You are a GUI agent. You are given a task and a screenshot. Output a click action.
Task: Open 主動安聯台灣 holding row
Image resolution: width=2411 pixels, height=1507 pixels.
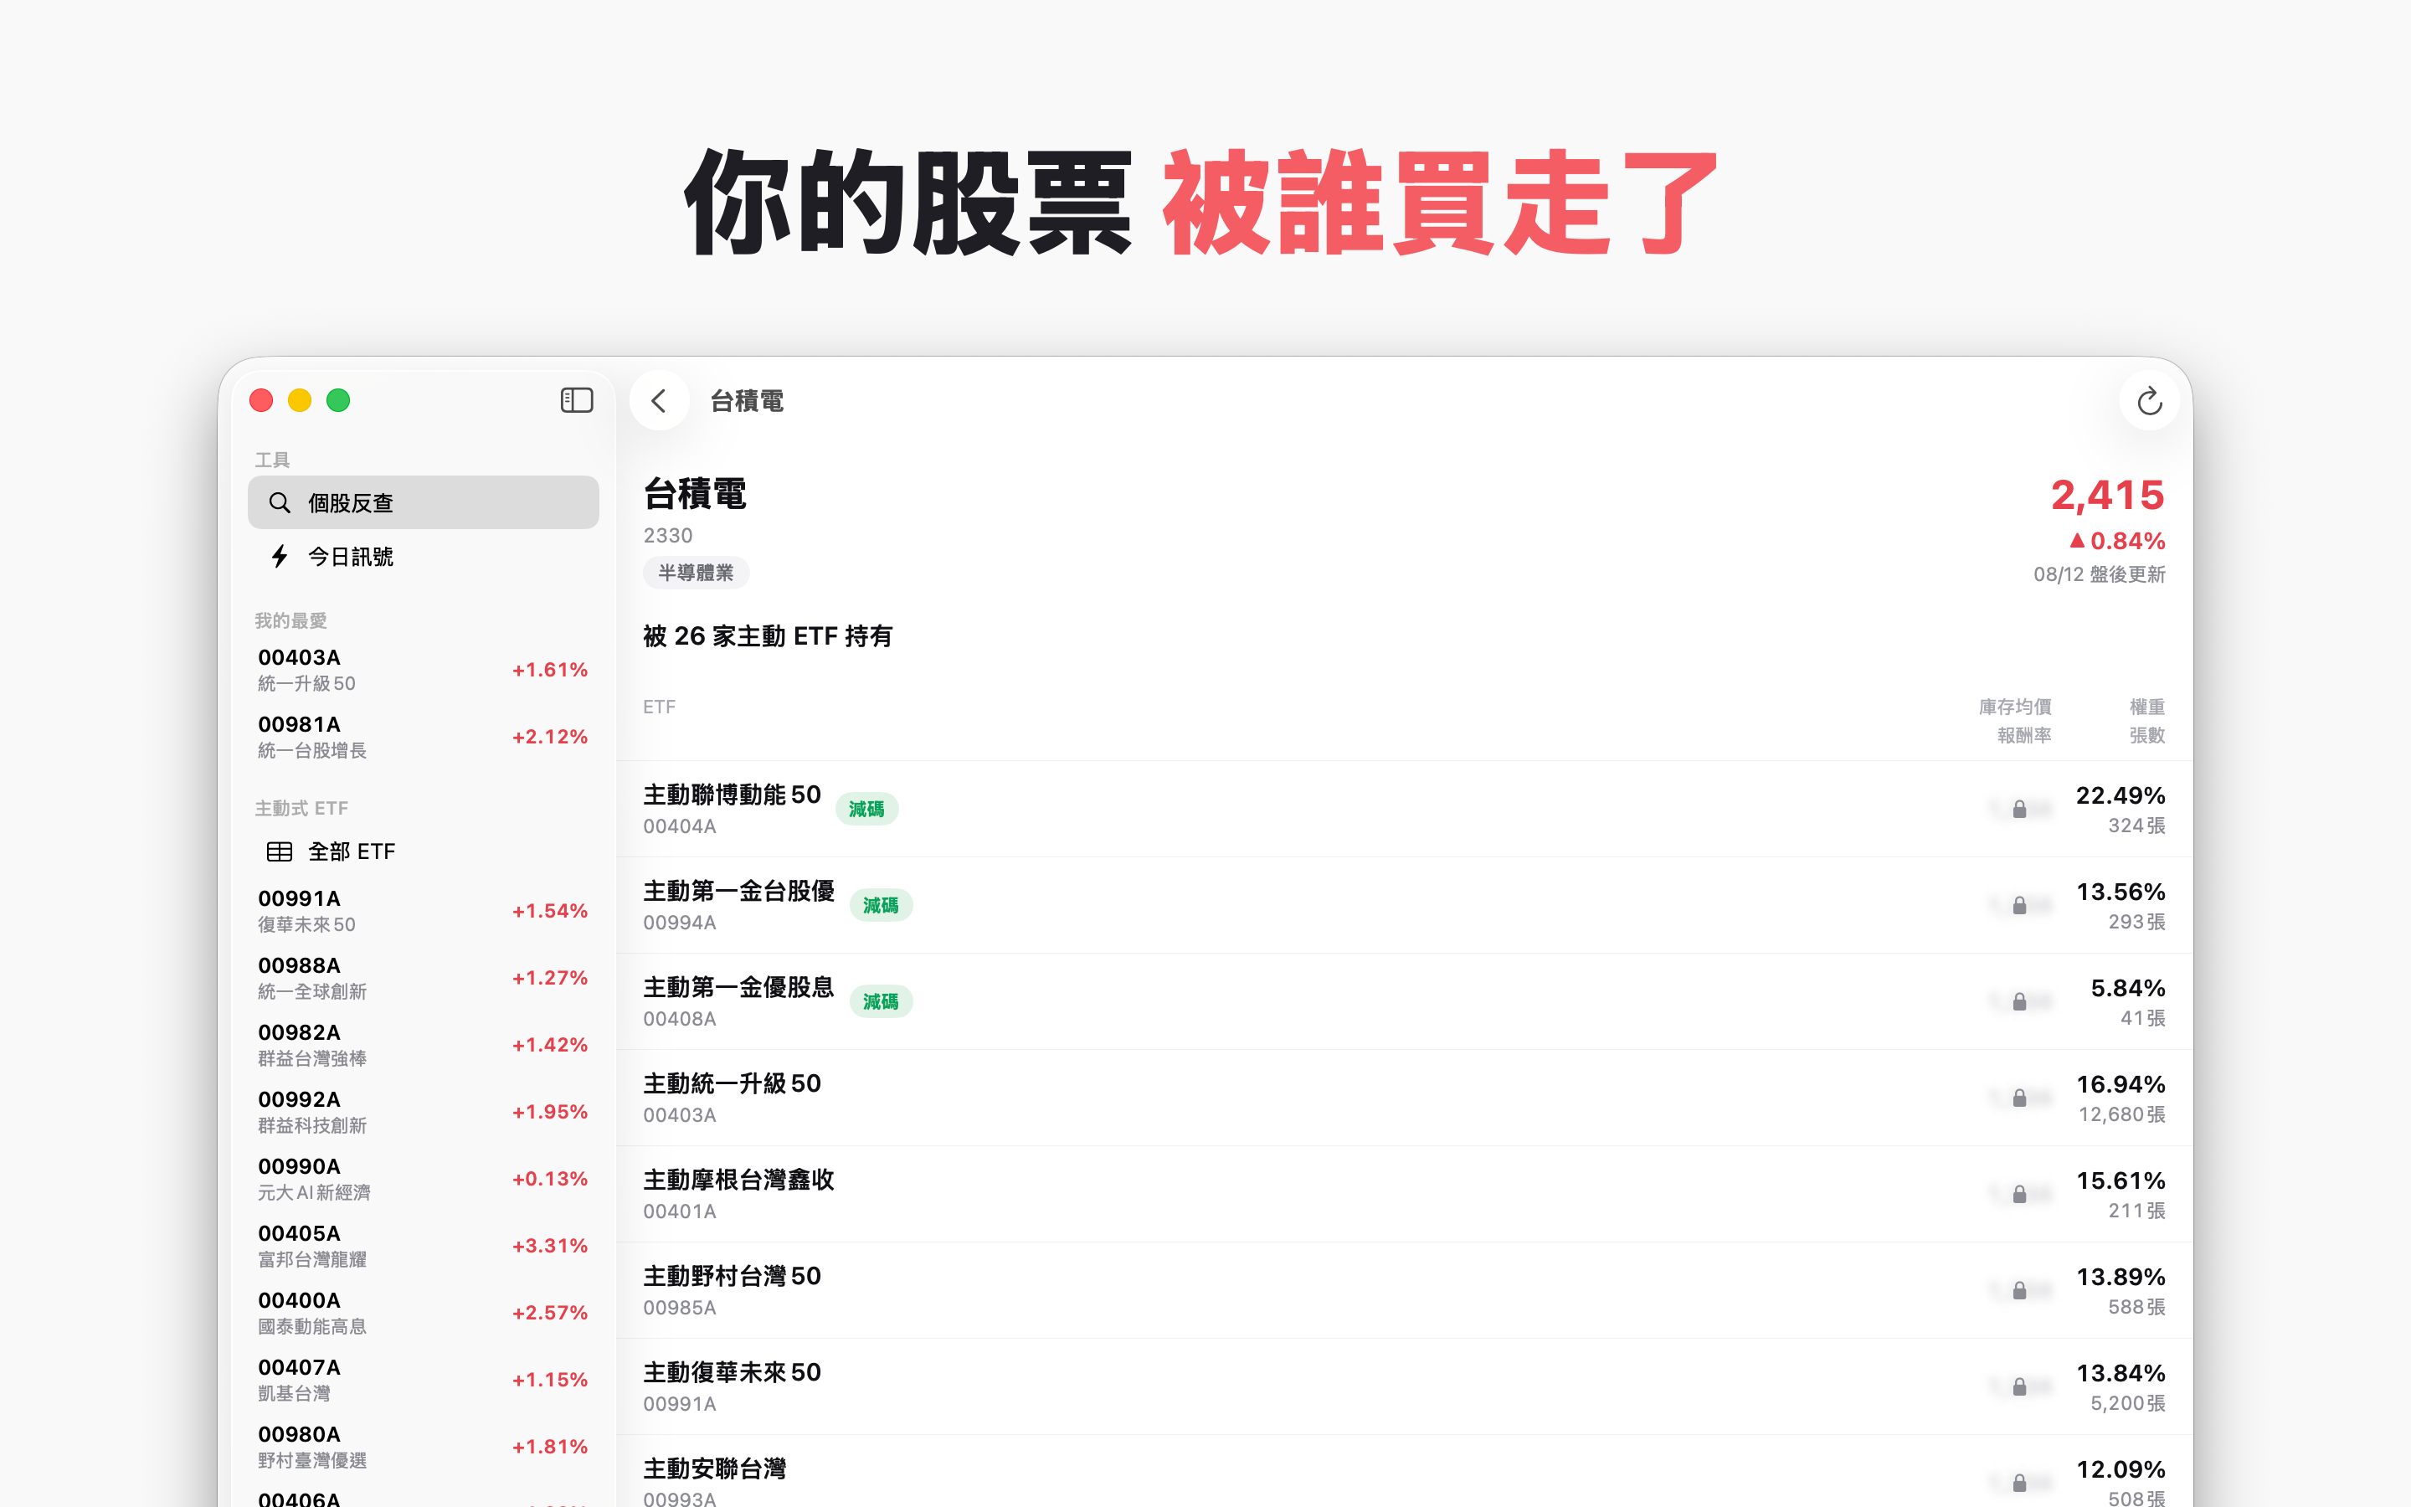(x=1405, y=1472)
